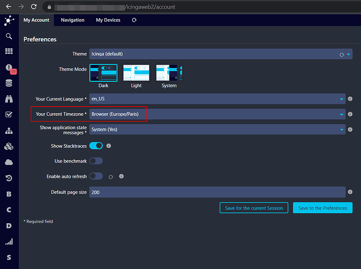Screen dimensions: 361x269
Task: Open the binoculars overview icon
Action: point(9,99)
